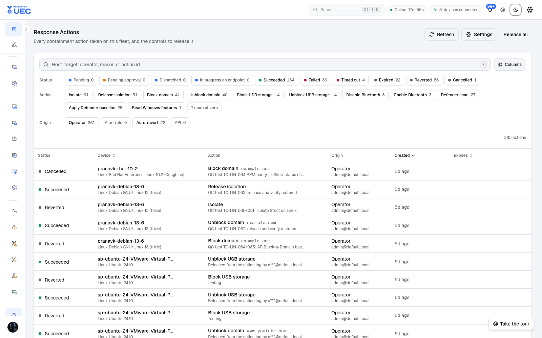Toggle the Failed 36 status filter
The width and height of the screenshot is (542, 338).
coord(315,80)
